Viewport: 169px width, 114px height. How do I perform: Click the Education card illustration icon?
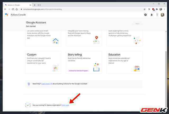pos(137,69)
